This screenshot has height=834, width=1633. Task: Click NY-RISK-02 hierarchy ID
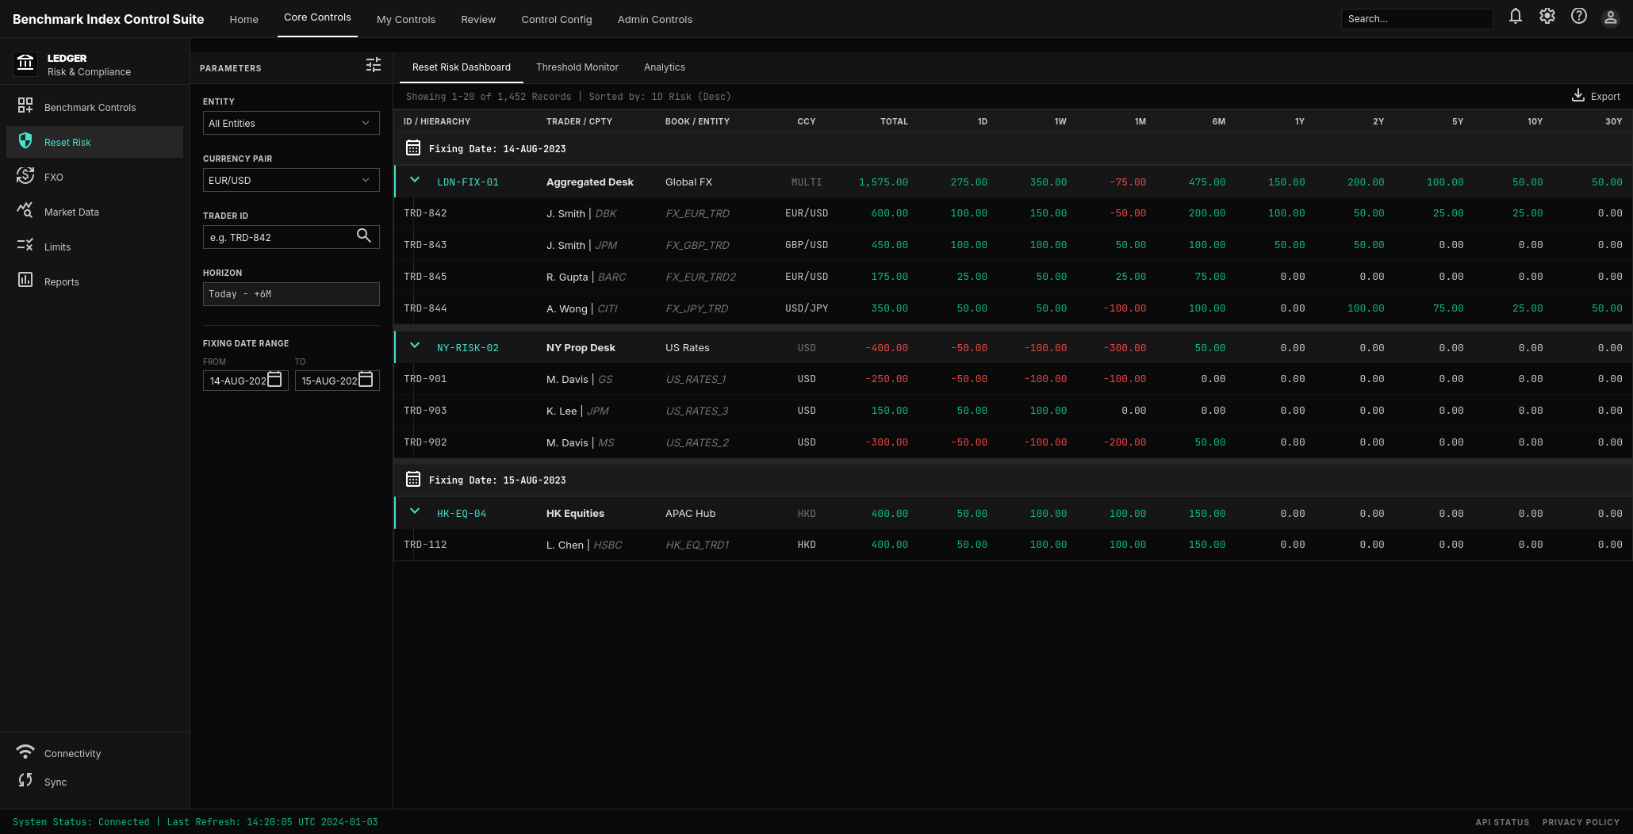[468, 348]
